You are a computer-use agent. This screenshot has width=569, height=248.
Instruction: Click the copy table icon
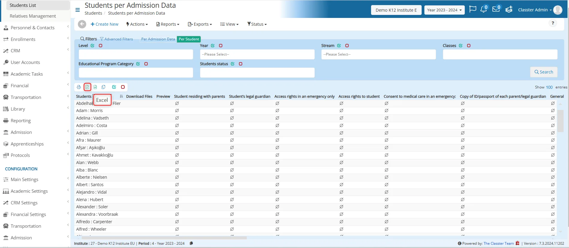(103, 87)
